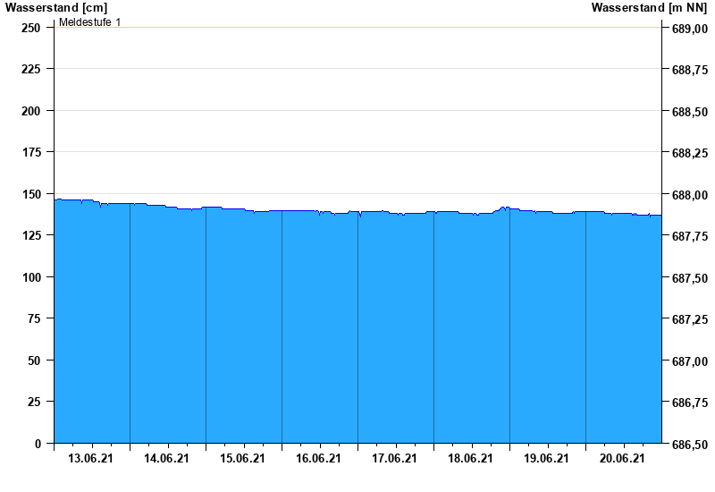Screen dimensions: 715x492
Task: Click the 17.06.21 date label
Action: pos(395,459)
